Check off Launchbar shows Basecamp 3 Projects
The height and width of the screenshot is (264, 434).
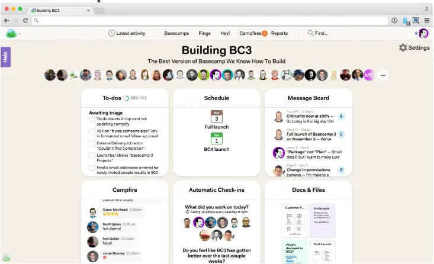[92, 156]
